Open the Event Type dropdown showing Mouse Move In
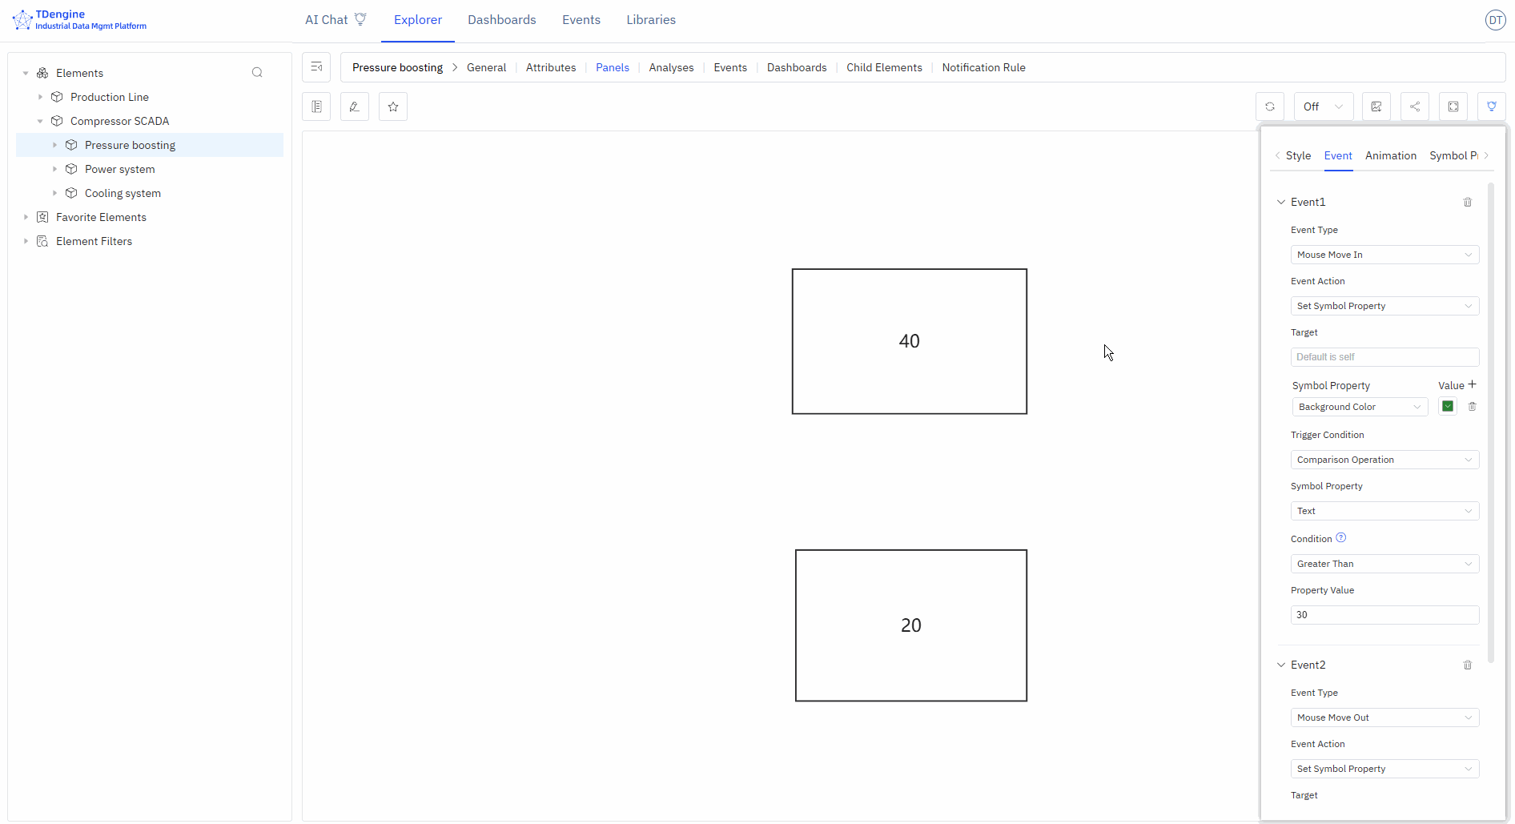The height and width of the screenshot is (824, 1515). point(1384,254)
